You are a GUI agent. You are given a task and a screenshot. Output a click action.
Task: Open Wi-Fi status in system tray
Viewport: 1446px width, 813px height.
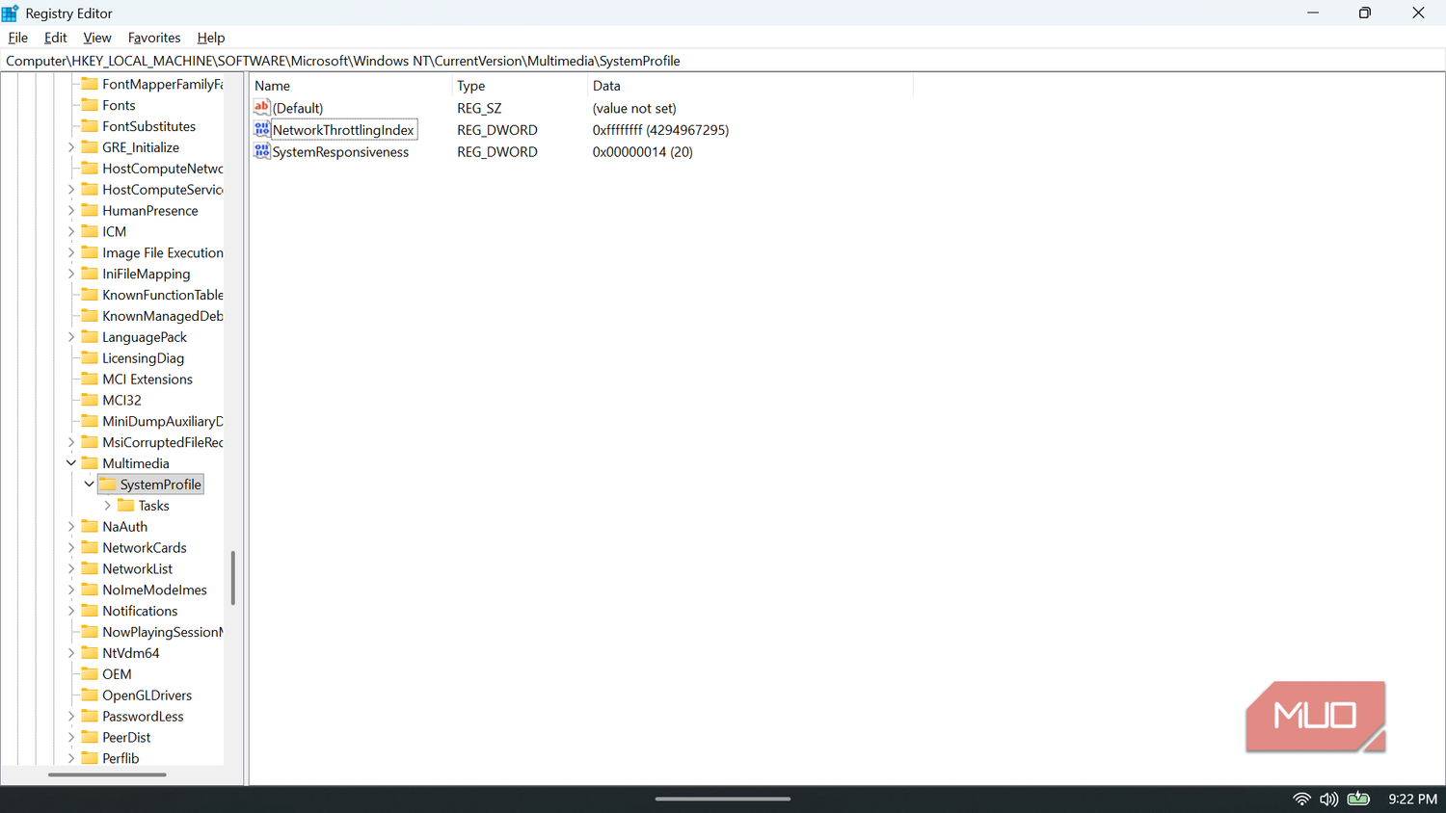(1301, 799)
